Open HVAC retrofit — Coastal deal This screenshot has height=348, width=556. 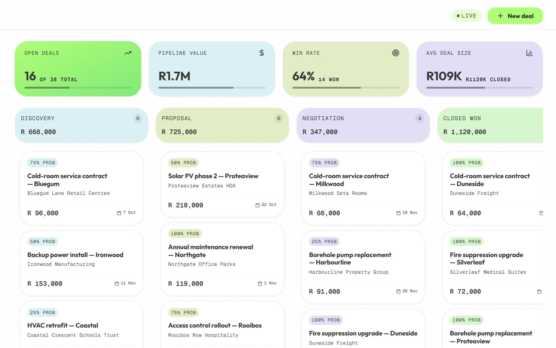point(81,324)
